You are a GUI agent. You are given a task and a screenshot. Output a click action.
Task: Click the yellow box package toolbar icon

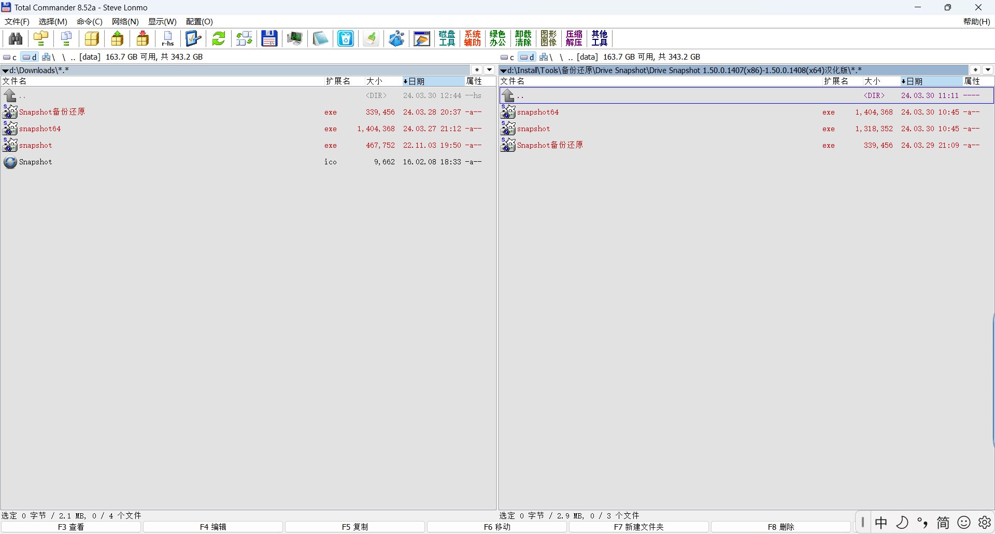[x=92, y=39]
